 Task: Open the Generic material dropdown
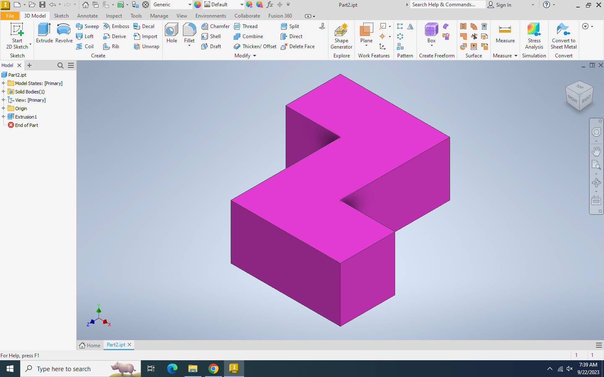click(x=190, y=5)
